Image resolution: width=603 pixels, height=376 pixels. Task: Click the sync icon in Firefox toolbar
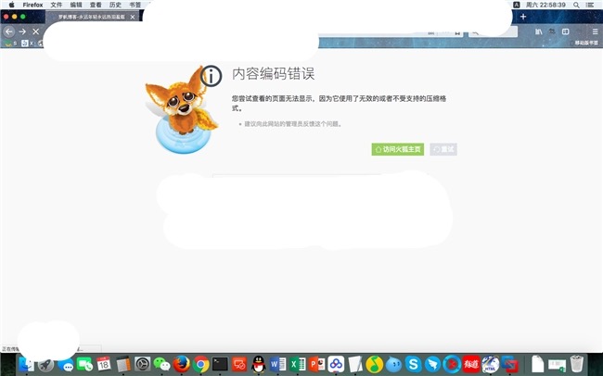click(x=552, y=31)
